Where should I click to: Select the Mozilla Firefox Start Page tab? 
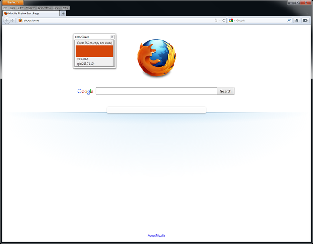click(x=32, y=13)
